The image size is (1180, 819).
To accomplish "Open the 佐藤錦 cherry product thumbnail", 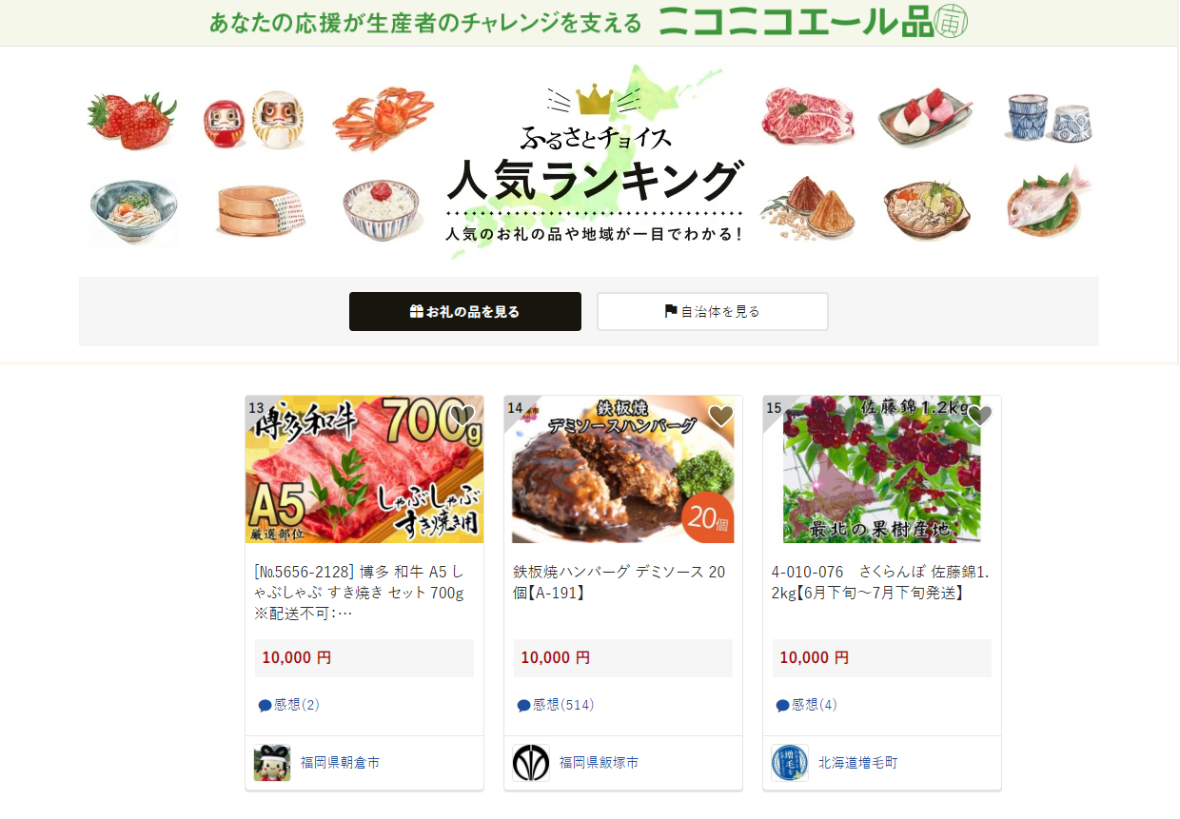I will pyautogui.click(x=882, y=470).
